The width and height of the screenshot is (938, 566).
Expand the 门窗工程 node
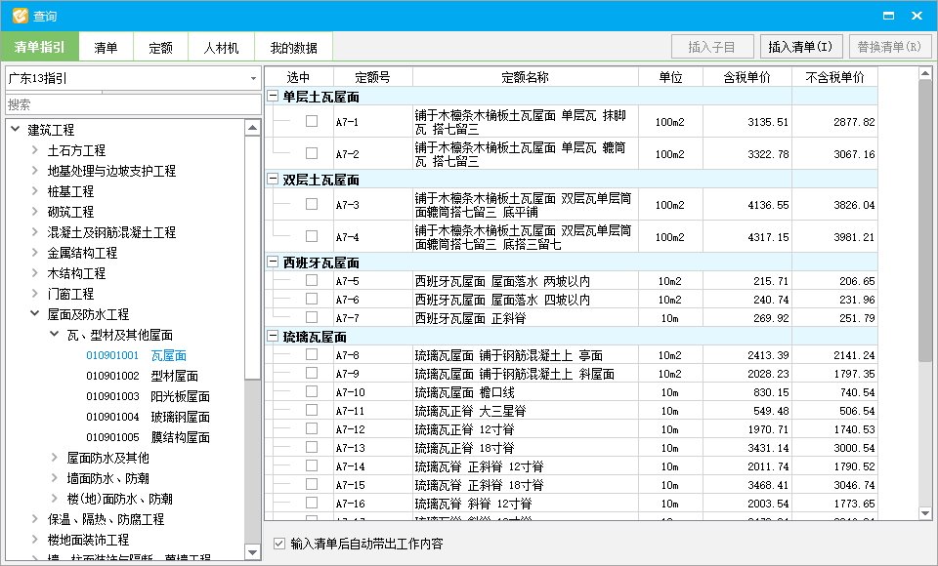coord(35,293)
